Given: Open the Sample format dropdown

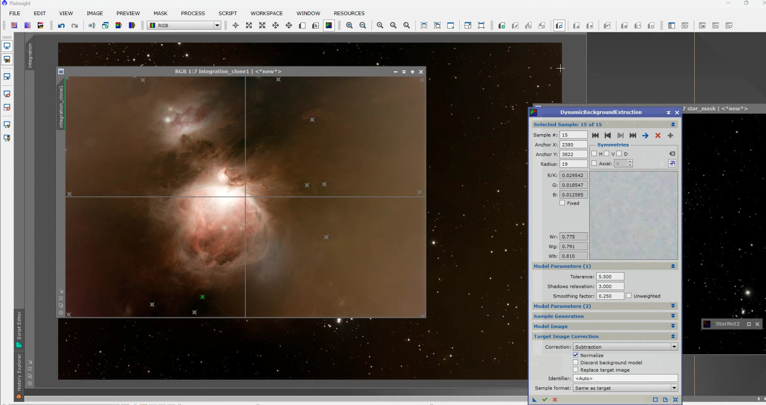Looking at the screenshot, I should 625,388.
